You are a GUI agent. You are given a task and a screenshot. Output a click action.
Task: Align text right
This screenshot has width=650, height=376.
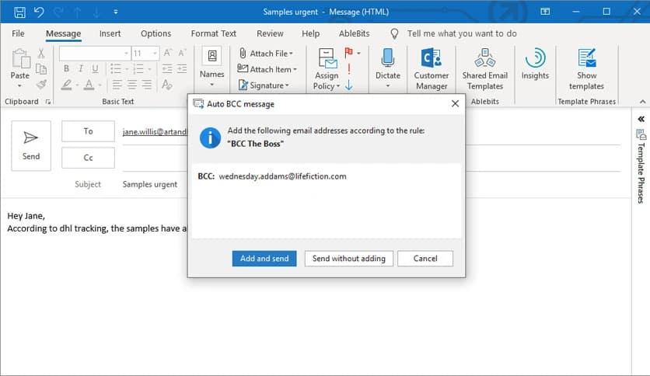click(x=147, y=85)
